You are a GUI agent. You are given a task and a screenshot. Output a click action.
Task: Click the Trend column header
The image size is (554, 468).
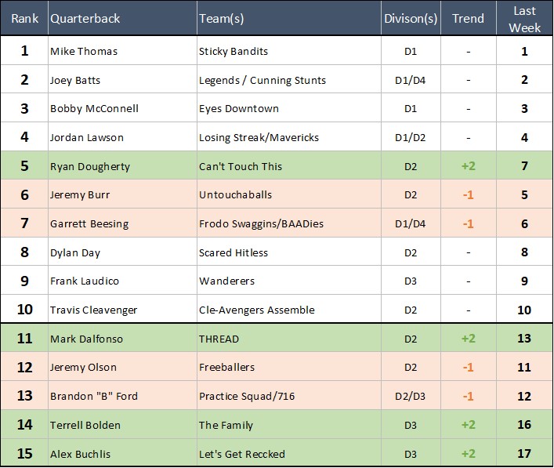pyautogui.click(x=468, y=18)
